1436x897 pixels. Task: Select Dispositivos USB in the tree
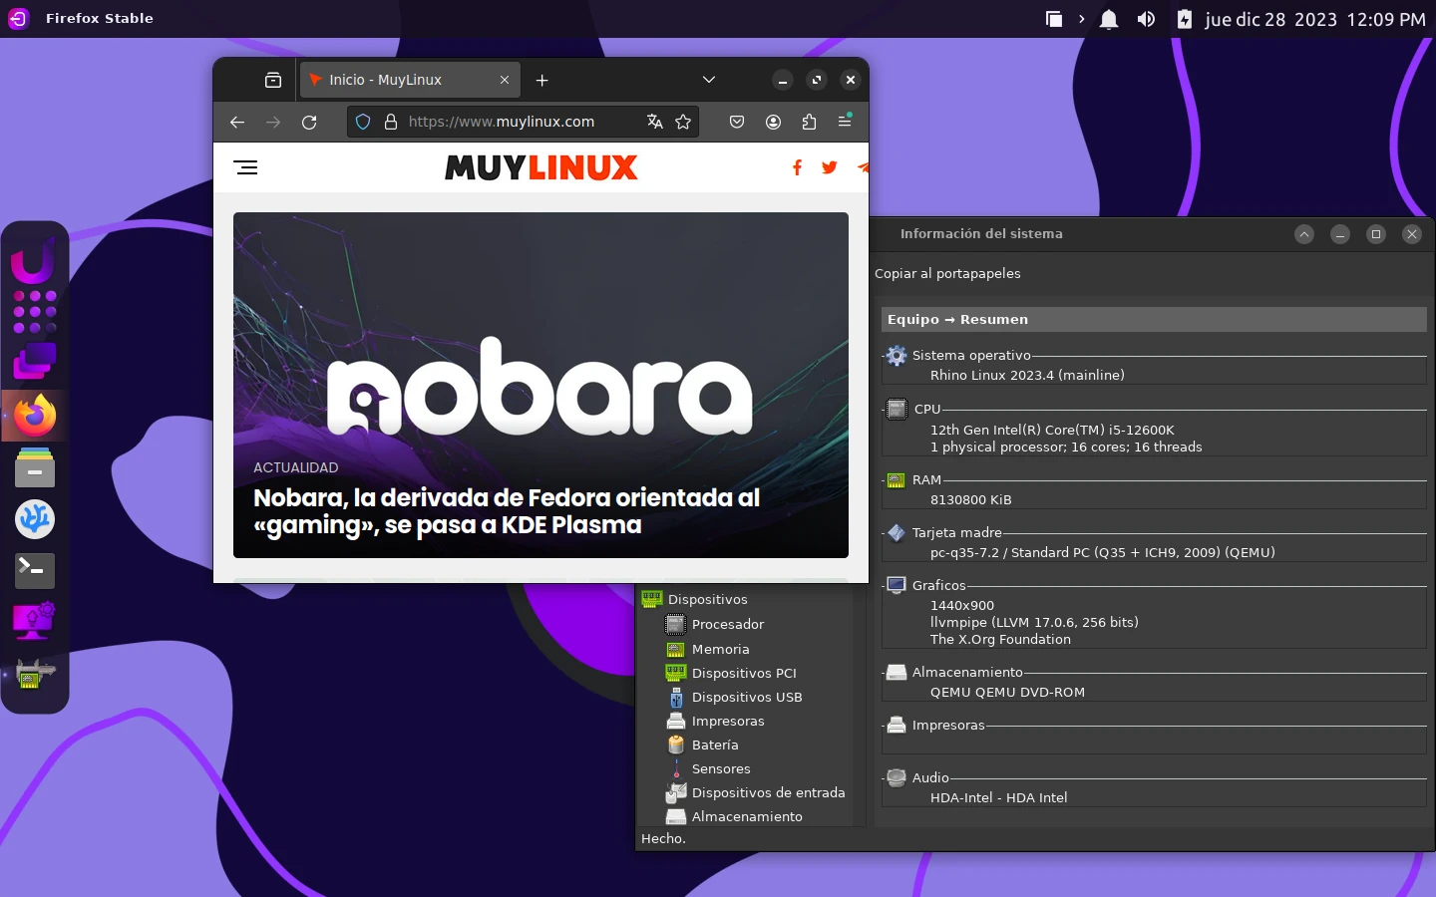(x=747, y=697)
